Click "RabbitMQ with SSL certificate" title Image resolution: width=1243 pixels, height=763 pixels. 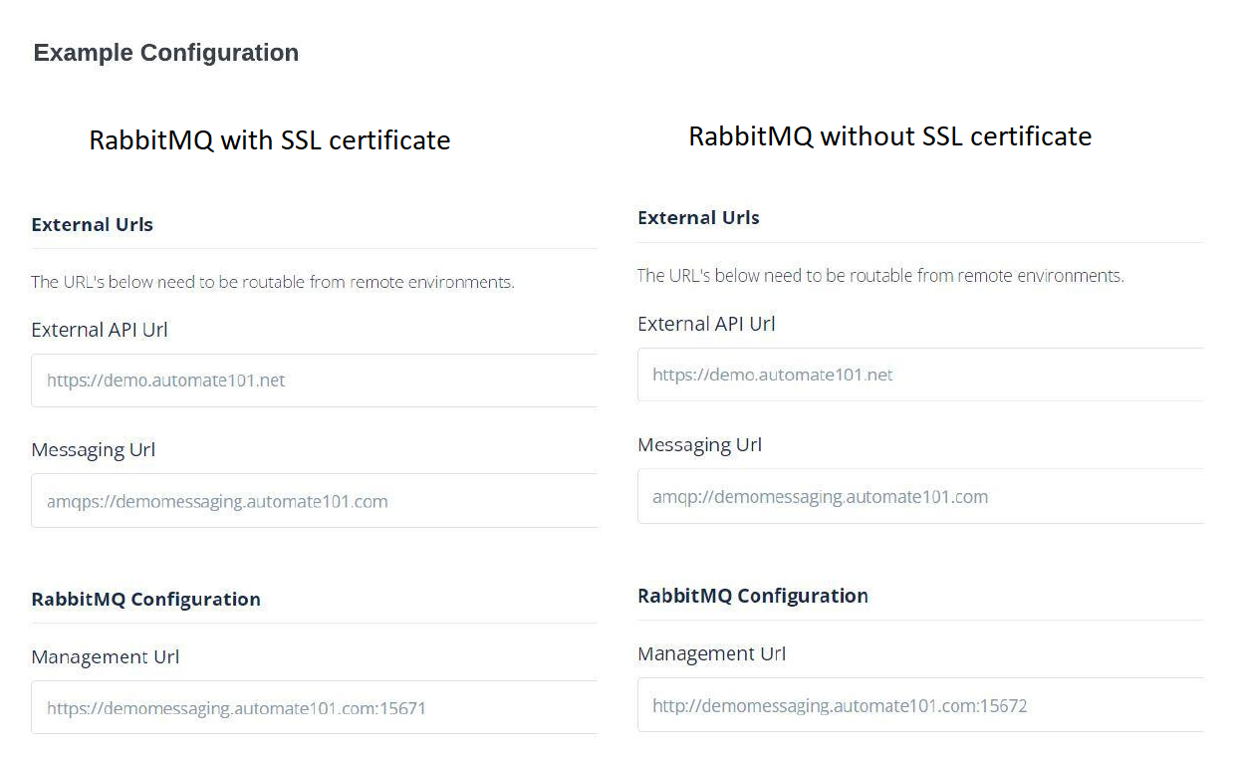pyautogui.click(x=270, y=140)
